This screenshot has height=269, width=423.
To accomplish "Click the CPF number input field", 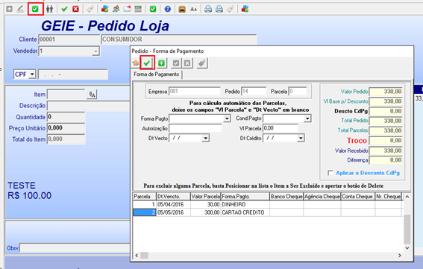I will [73, 74].
